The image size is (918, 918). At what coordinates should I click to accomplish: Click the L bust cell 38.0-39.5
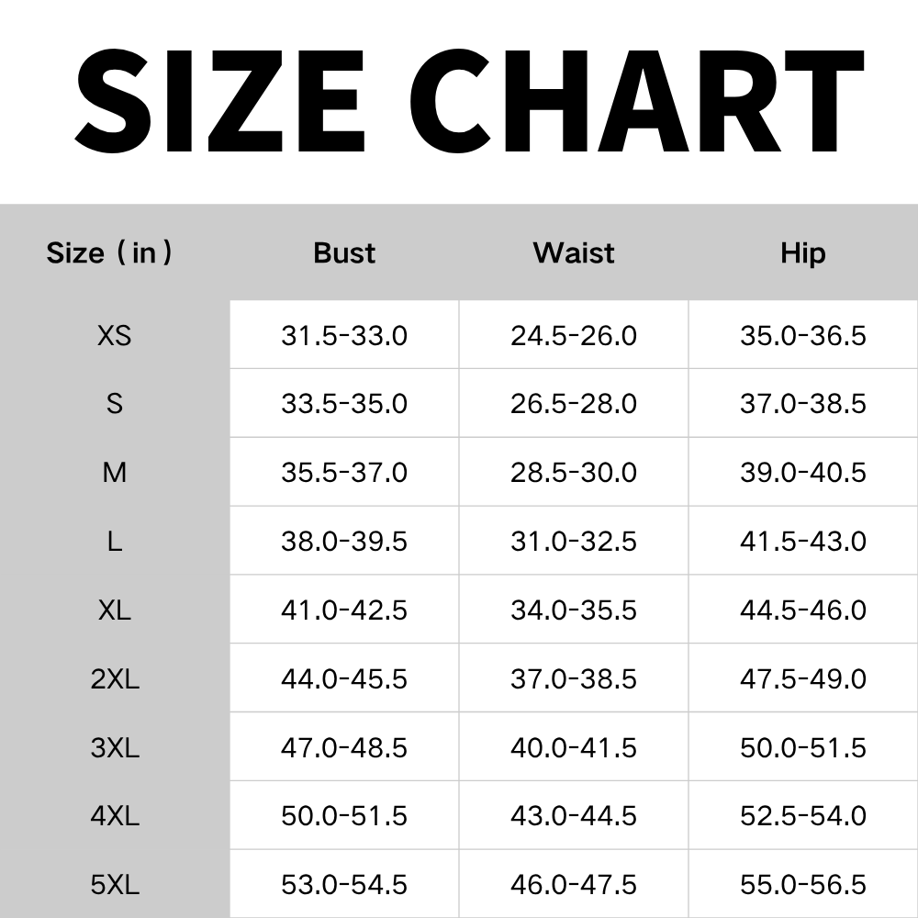[344, 541]
